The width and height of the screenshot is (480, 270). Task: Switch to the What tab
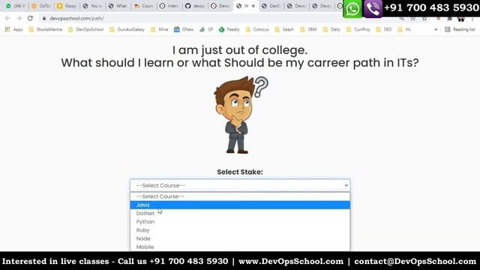coord(118,6)
